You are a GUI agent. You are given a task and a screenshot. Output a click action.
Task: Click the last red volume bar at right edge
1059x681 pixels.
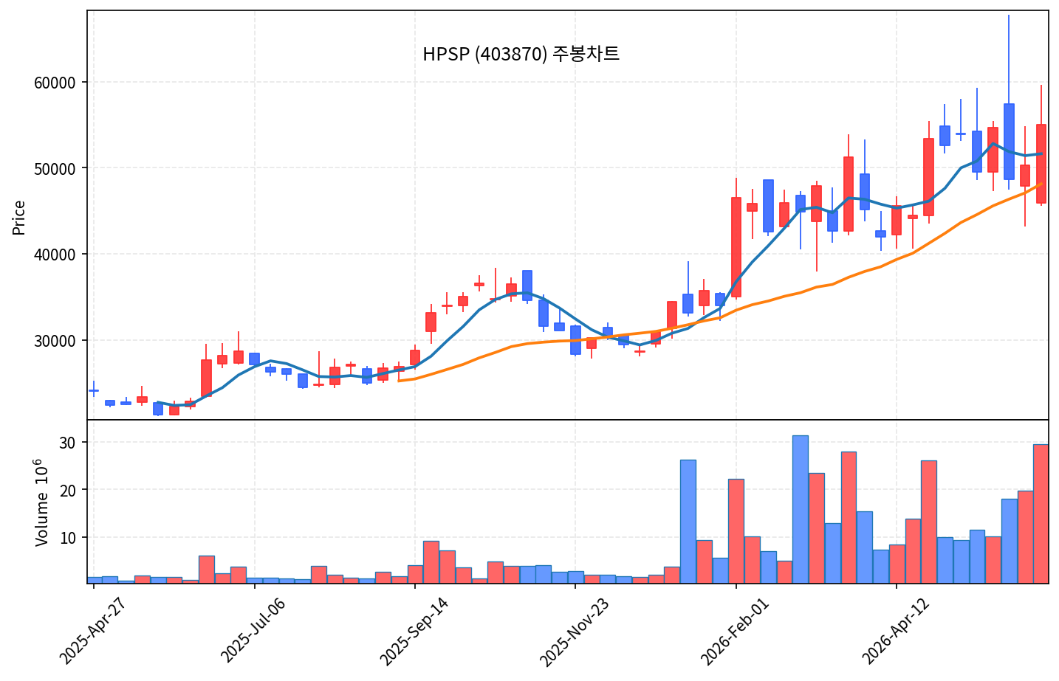[x=1041, y=514]
